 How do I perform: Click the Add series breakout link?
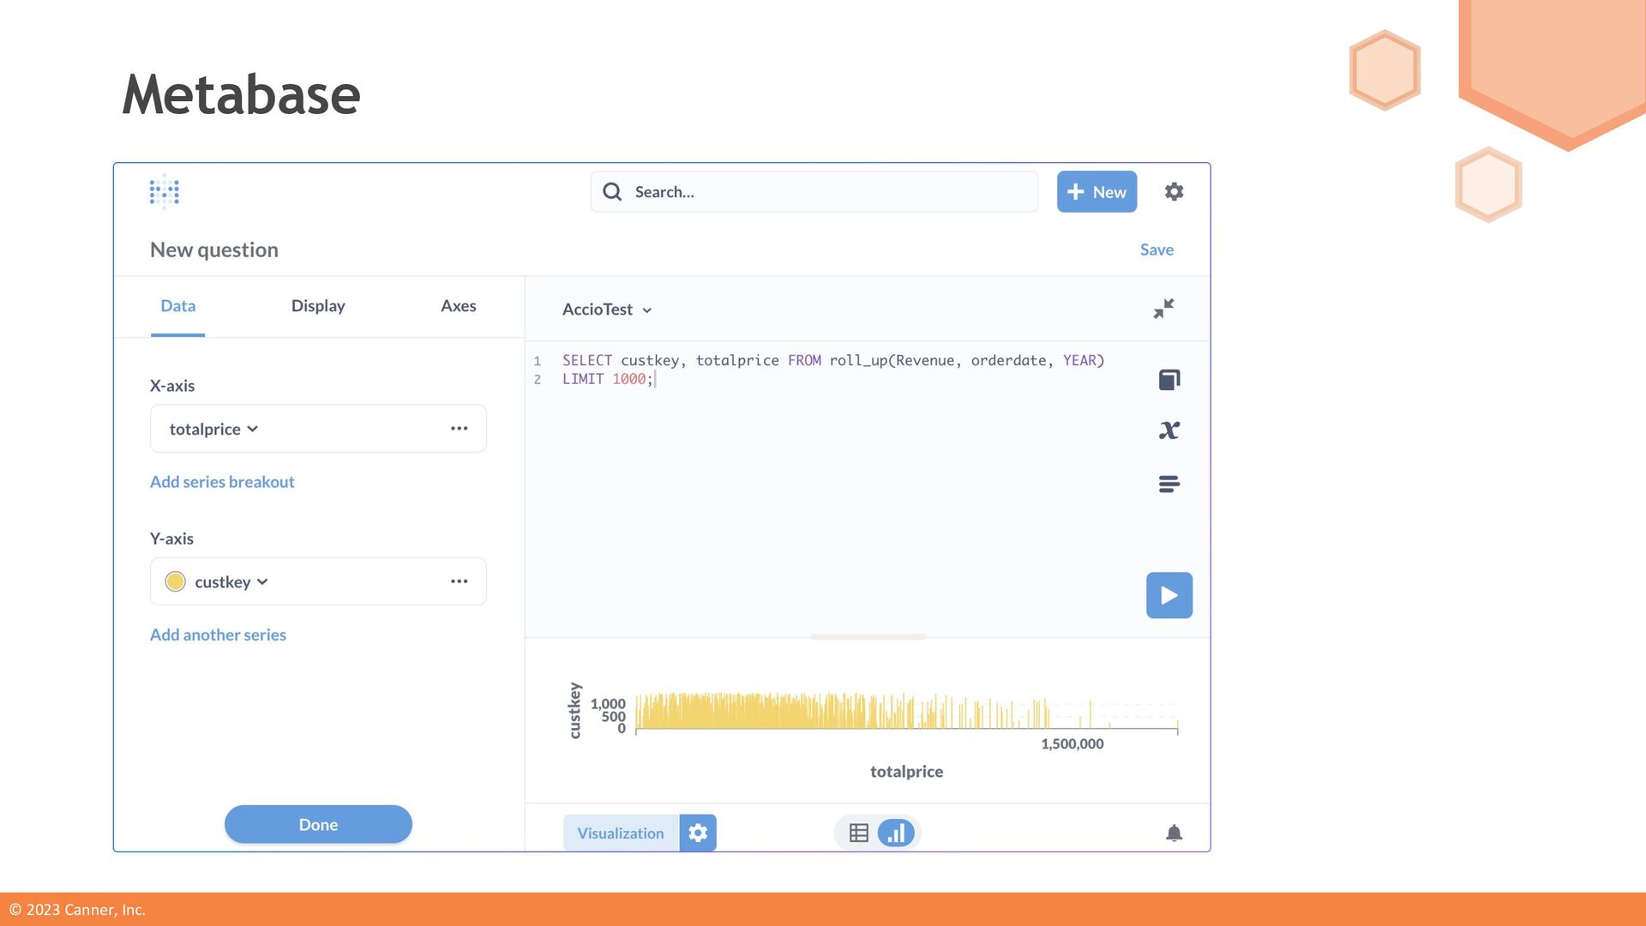tap(222, 482)
